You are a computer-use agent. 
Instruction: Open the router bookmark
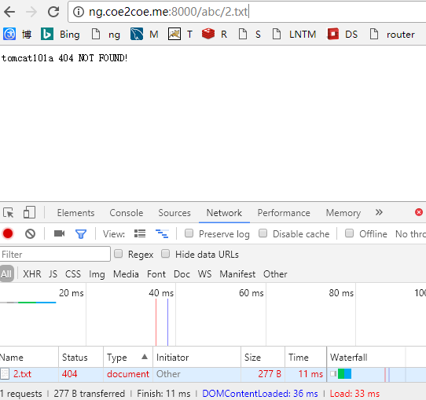tap(392, 35)
